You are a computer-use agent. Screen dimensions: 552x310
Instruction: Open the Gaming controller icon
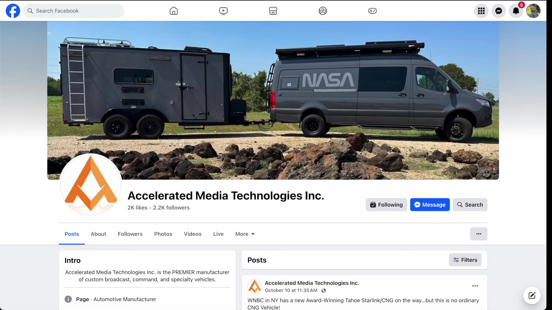(x=373, y=11)
